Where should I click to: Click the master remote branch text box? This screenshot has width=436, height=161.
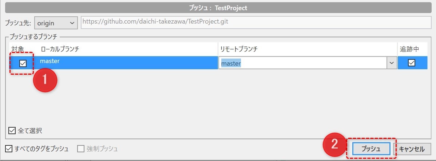pyautogui.click(x=303, y=63)
